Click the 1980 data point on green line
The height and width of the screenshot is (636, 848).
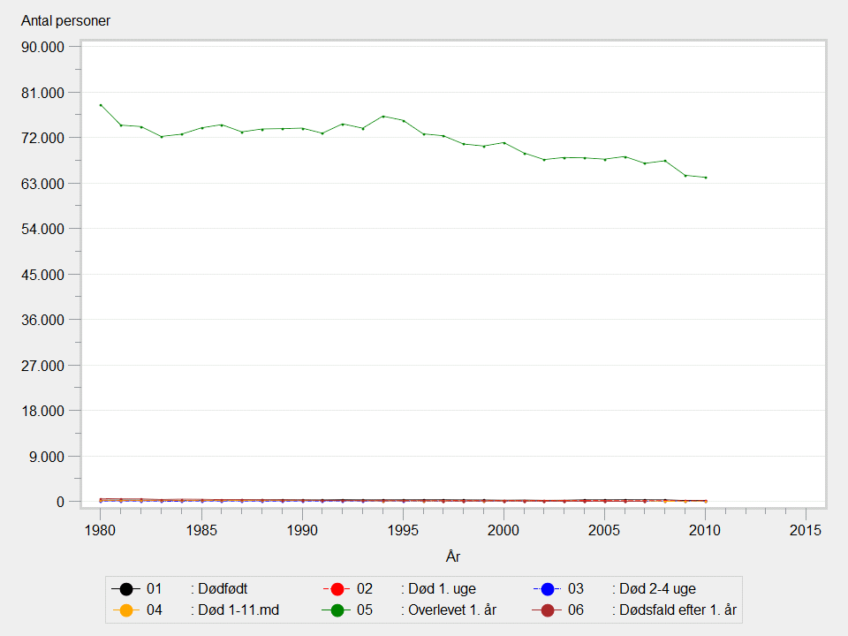pos(101,105)
